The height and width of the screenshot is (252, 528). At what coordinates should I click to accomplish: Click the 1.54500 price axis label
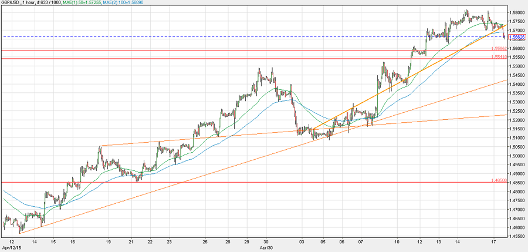[x=517, y=75]
